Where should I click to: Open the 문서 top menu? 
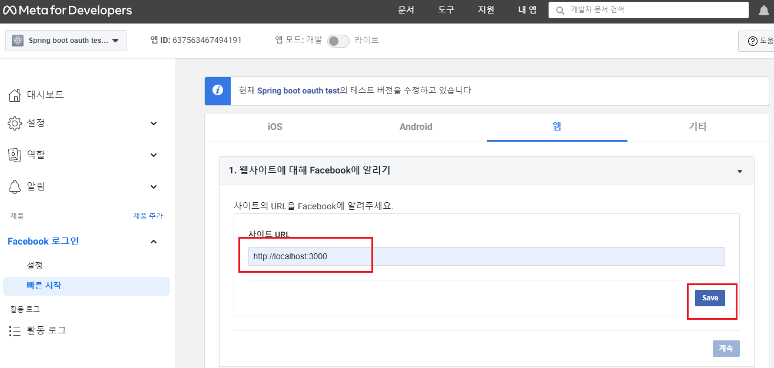406,10
